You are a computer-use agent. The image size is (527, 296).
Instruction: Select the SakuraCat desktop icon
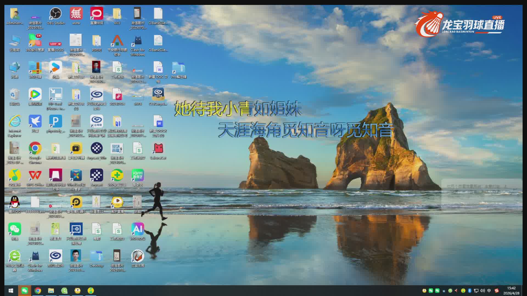tap(158, 149)
